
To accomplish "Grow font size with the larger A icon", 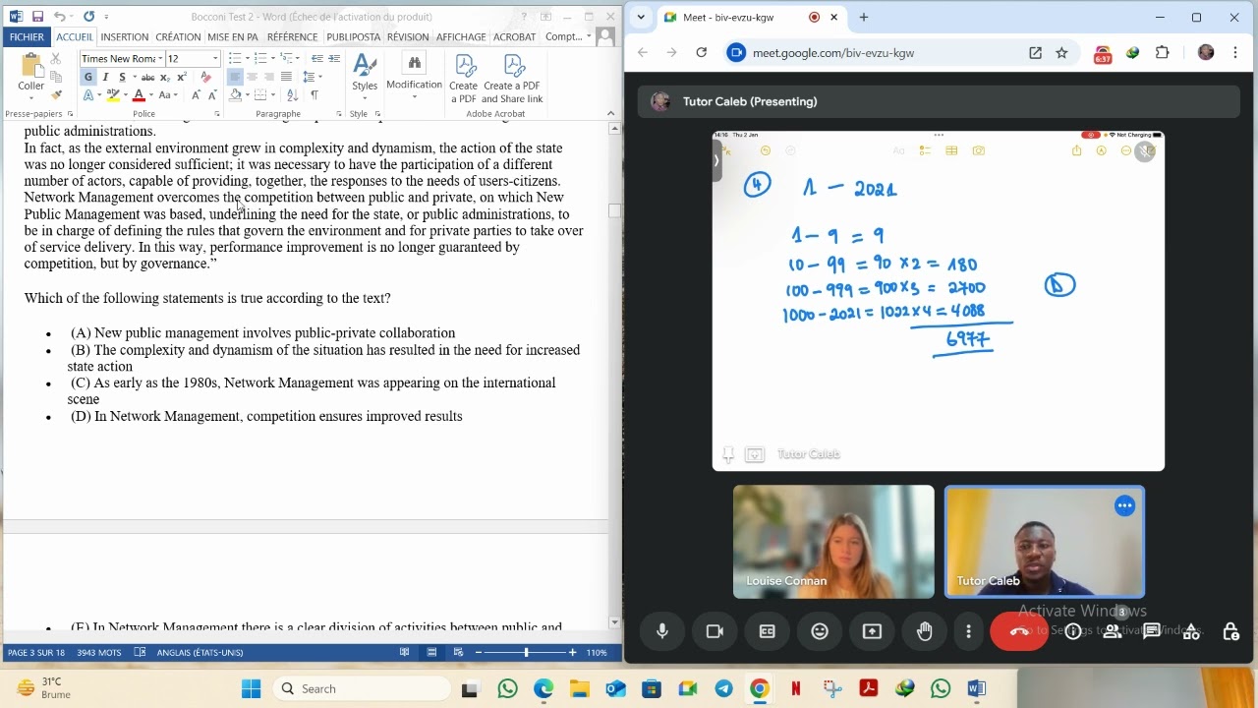I will click(196, 95).
